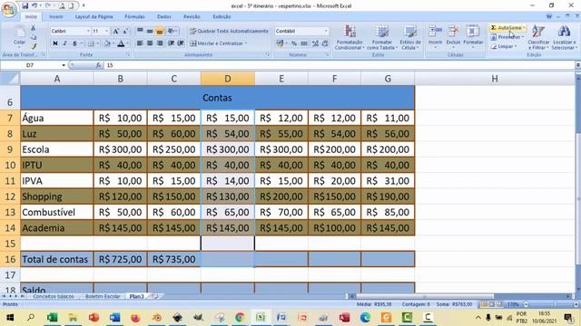
Task: Toggle bold formatting (N)
Action: [x=55, y=43]
